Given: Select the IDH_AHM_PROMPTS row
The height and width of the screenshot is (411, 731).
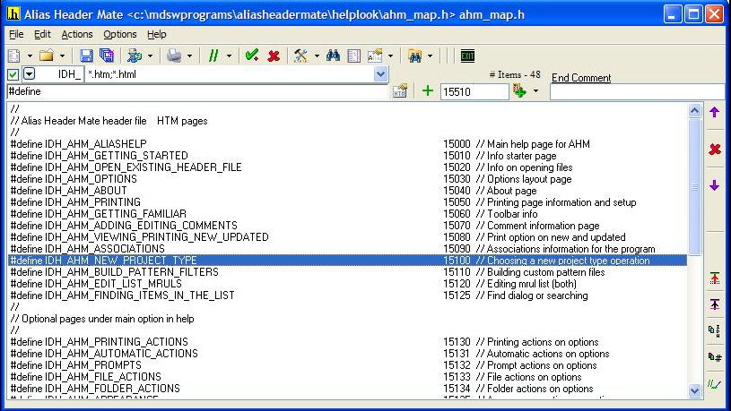Looking at the screenshot, I should [x=348, y=365].
